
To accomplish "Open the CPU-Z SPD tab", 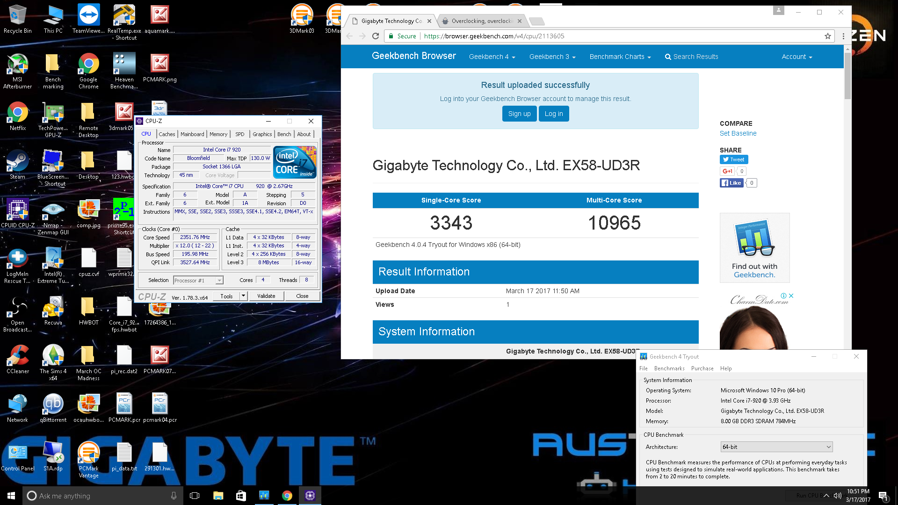I will coord(240,134).
